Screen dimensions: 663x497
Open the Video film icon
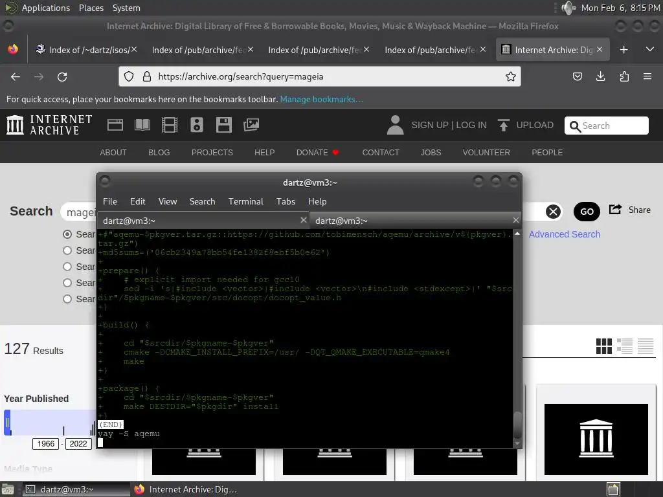click(169, 125)
